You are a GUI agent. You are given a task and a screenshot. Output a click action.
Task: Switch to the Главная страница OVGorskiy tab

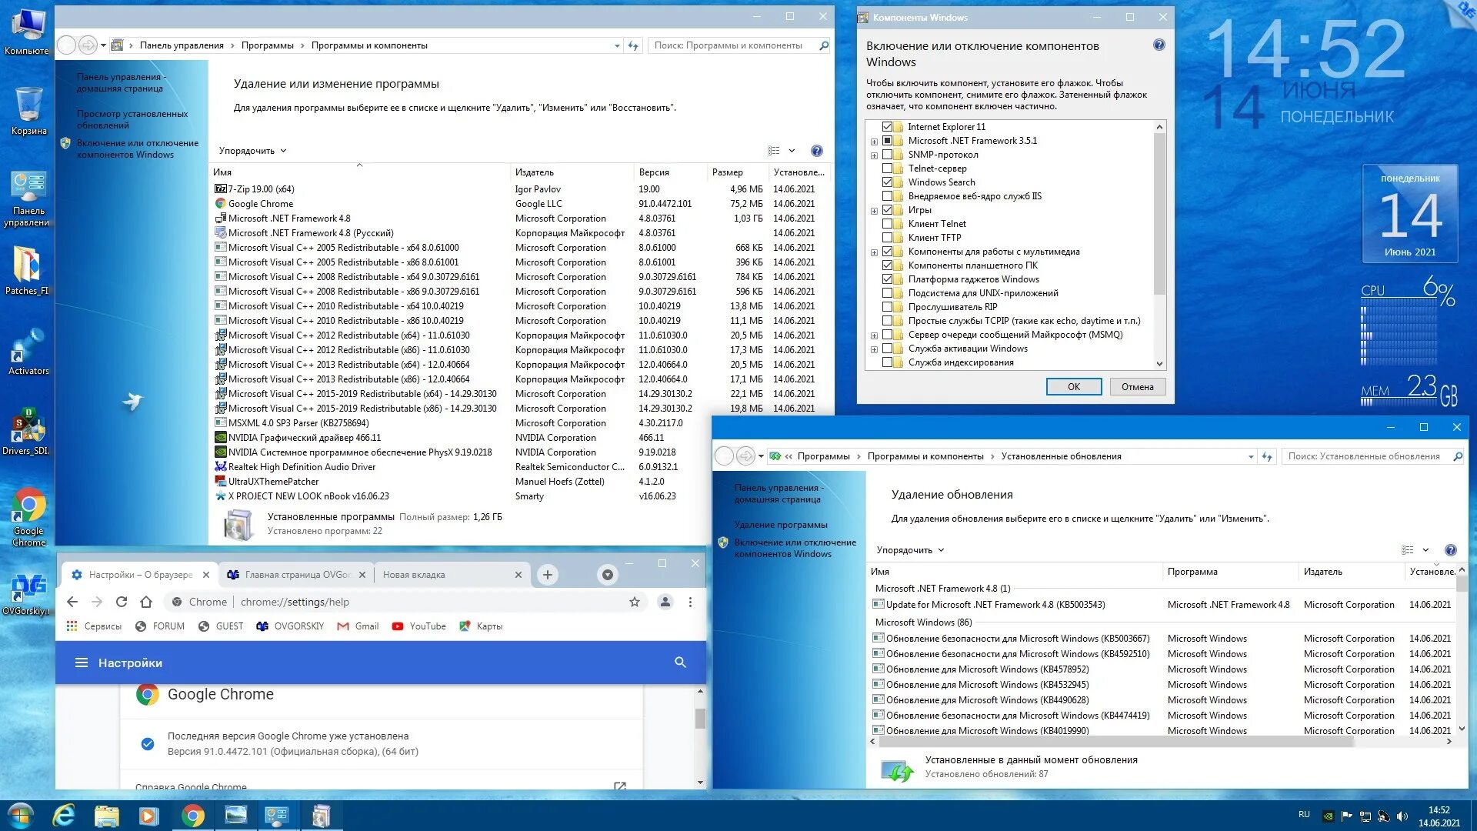(296, 575)
